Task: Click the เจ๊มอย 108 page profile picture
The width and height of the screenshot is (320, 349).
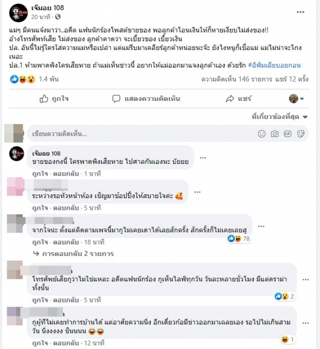Action: tap(18, 13)
